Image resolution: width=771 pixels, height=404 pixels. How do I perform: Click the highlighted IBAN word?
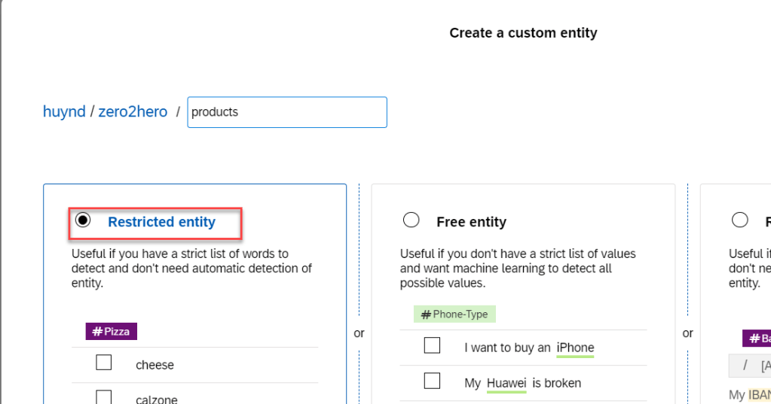[x=759, y=395]
